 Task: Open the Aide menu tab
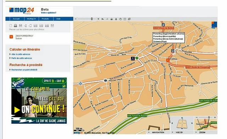(x=58, y=19)
